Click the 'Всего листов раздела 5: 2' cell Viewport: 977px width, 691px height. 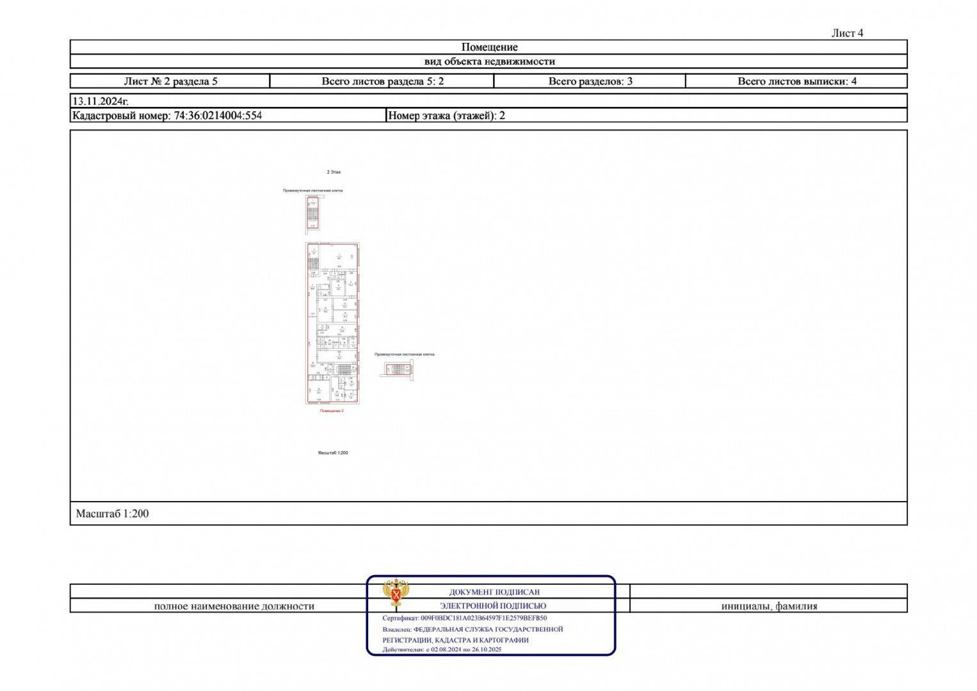point(382,81)
